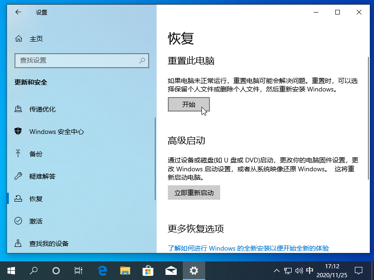Expand hidden icons in the system tray
Screen dimensions: 374x280
277,270
